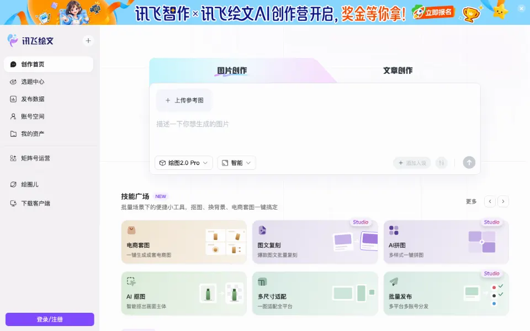Viewport: 530px width, 331px height.
Task: Open the AI 抠图 skill card
Action: tap(184, 293)
